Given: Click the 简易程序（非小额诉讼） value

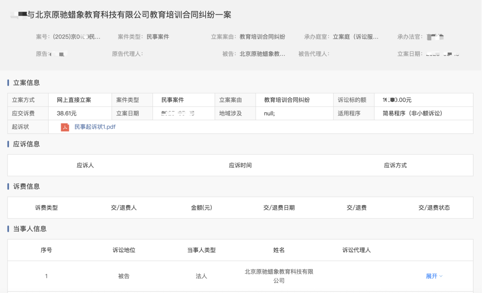Looking at the screenshot, I should (x=412, y=114).
